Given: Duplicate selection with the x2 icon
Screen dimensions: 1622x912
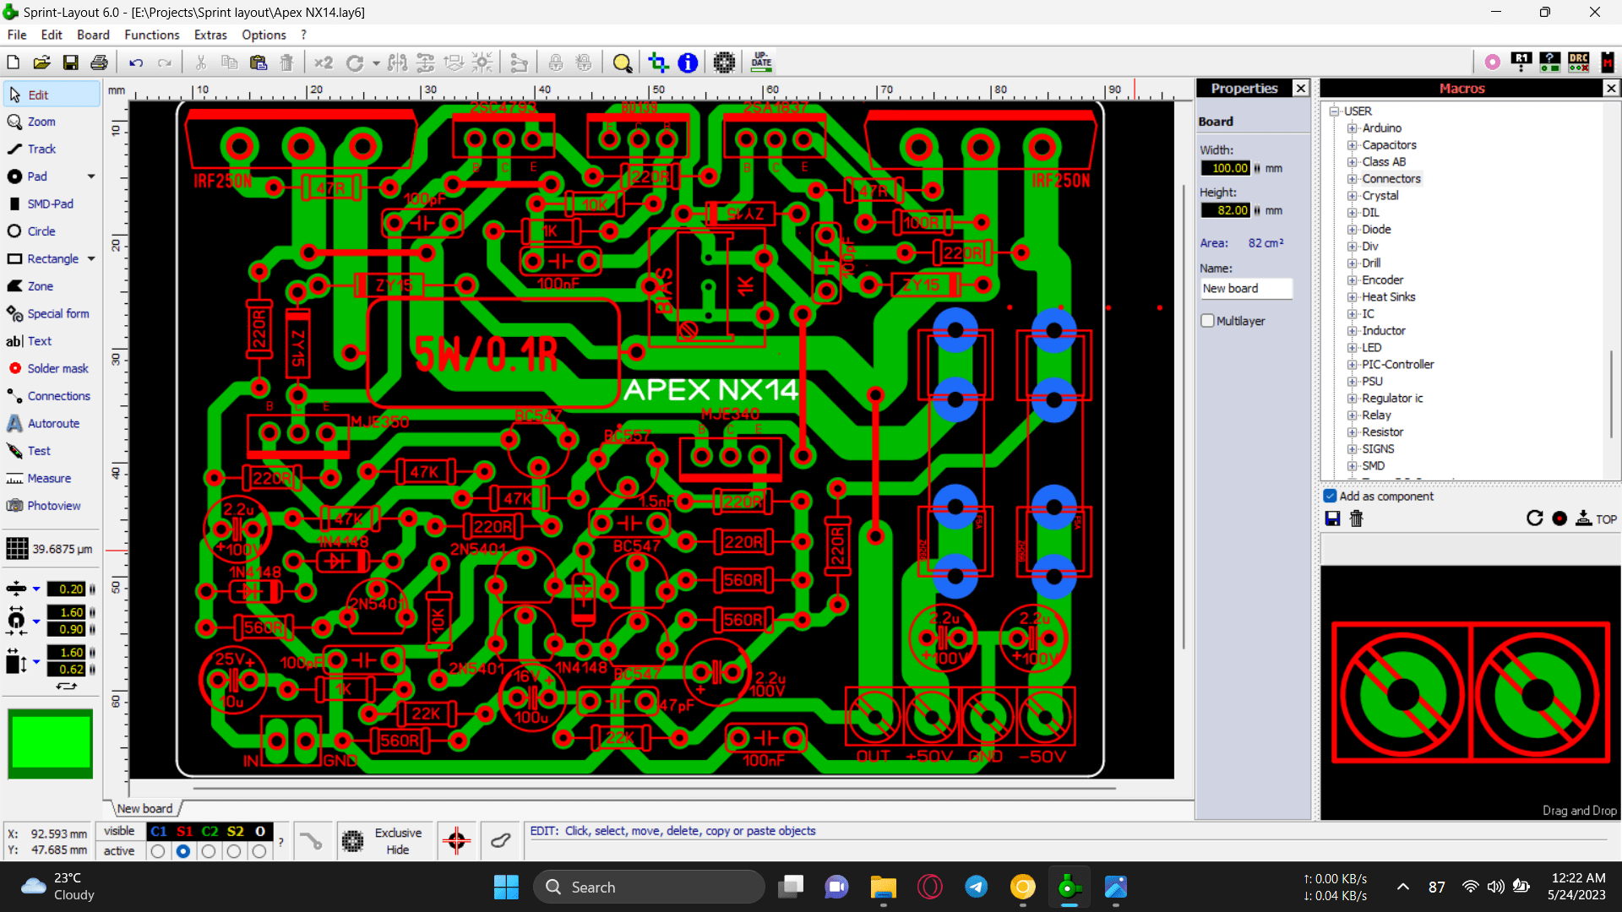Looking at the screenshot, I should point(324,62).
